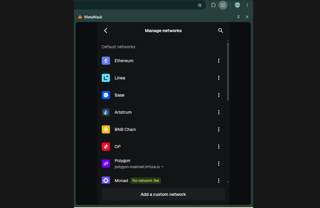Screen dimensions: 320x208
Task: Pin the MetaMask side panel
Action: [238, 17]
